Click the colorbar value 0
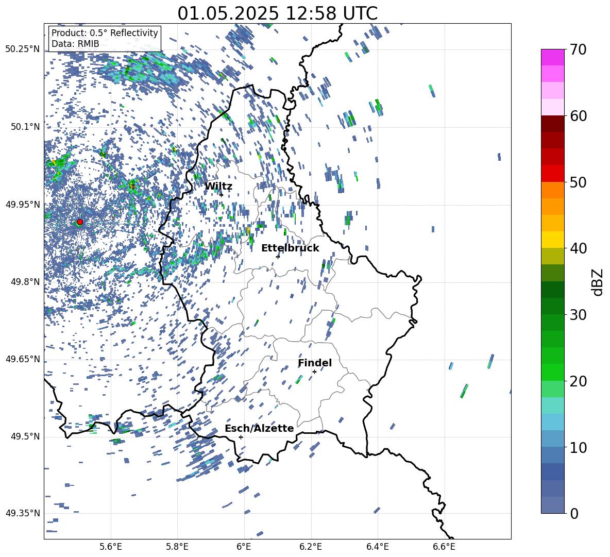This screenshot has height=557, width=610. (574, 513)
